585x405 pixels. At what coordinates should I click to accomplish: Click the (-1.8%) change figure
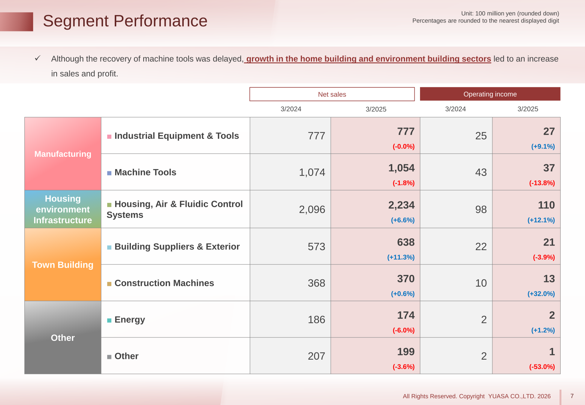(x=403, y=183)
